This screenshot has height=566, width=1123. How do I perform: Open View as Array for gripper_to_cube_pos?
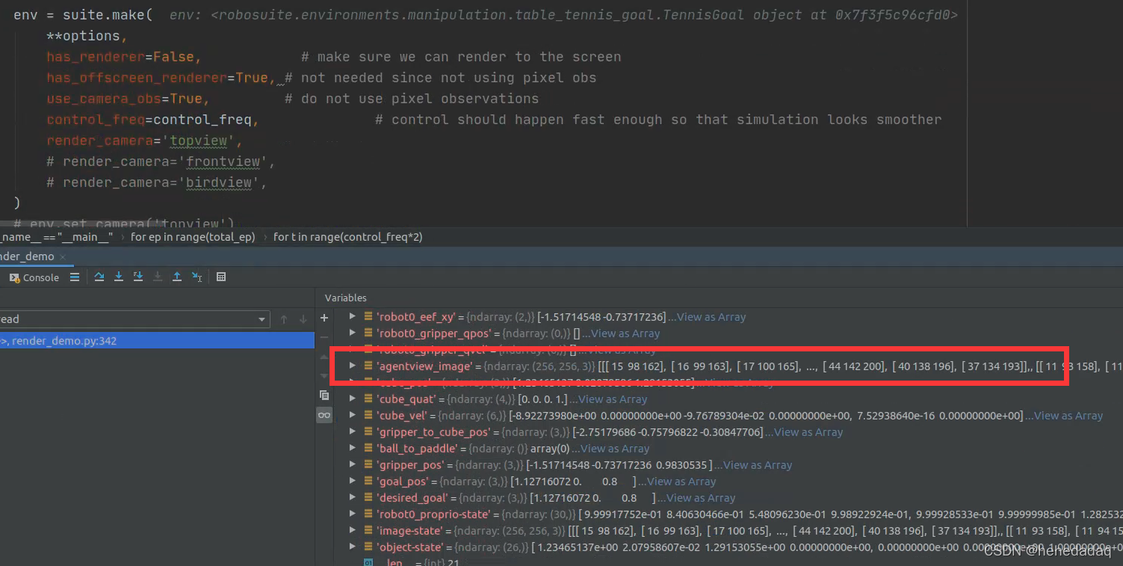808,432
